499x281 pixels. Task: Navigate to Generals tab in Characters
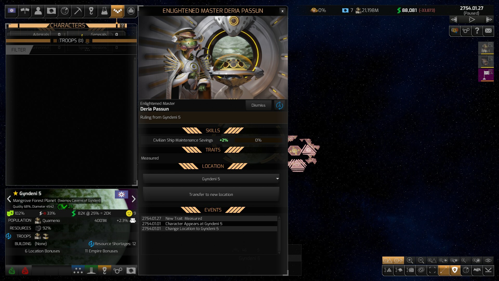click(99, 34)
